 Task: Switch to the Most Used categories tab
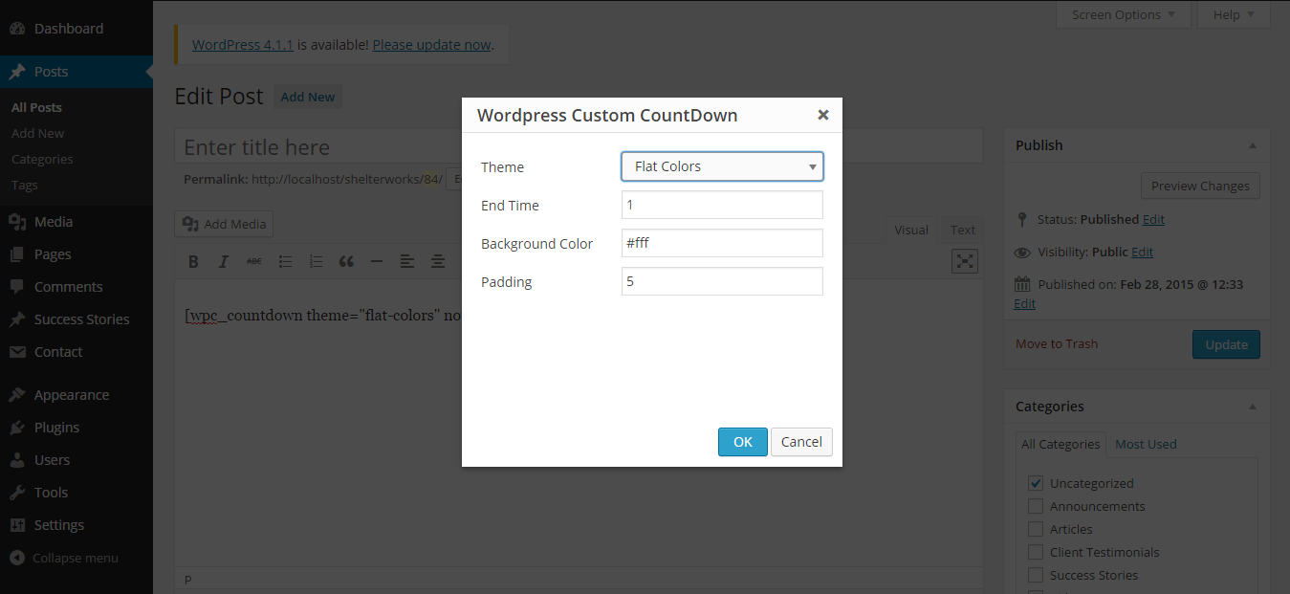[x=1146, y=444]
